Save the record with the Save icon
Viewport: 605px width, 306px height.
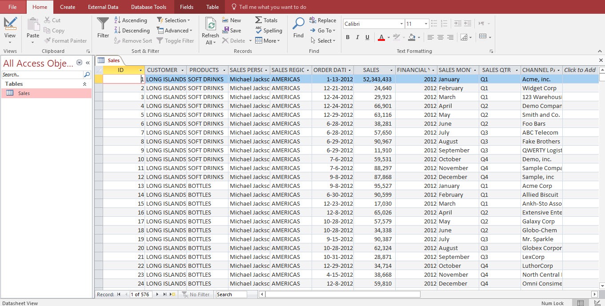[x=232, y=30]
